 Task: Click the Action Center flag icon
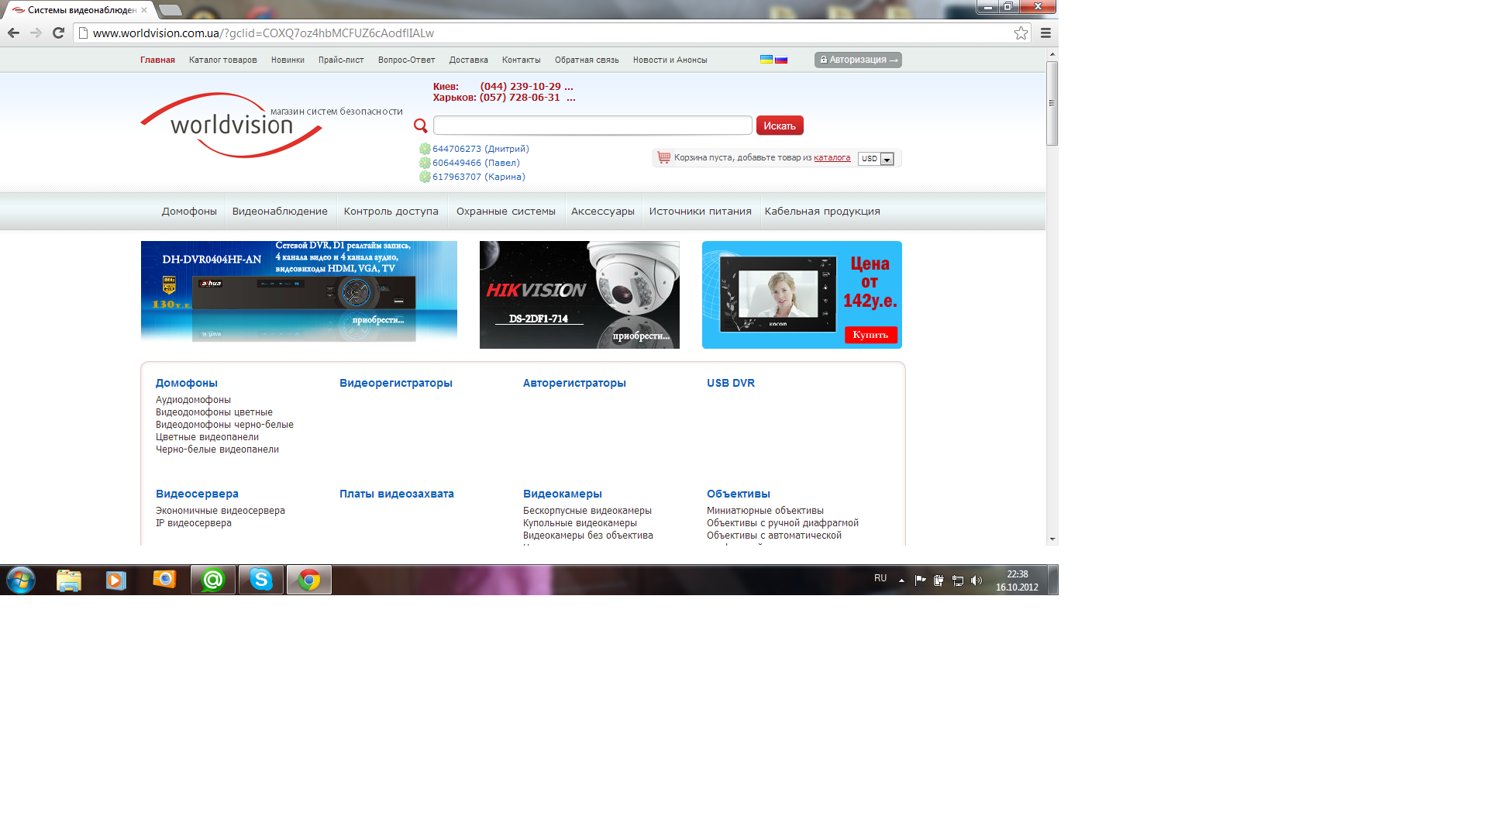(921, 580)
